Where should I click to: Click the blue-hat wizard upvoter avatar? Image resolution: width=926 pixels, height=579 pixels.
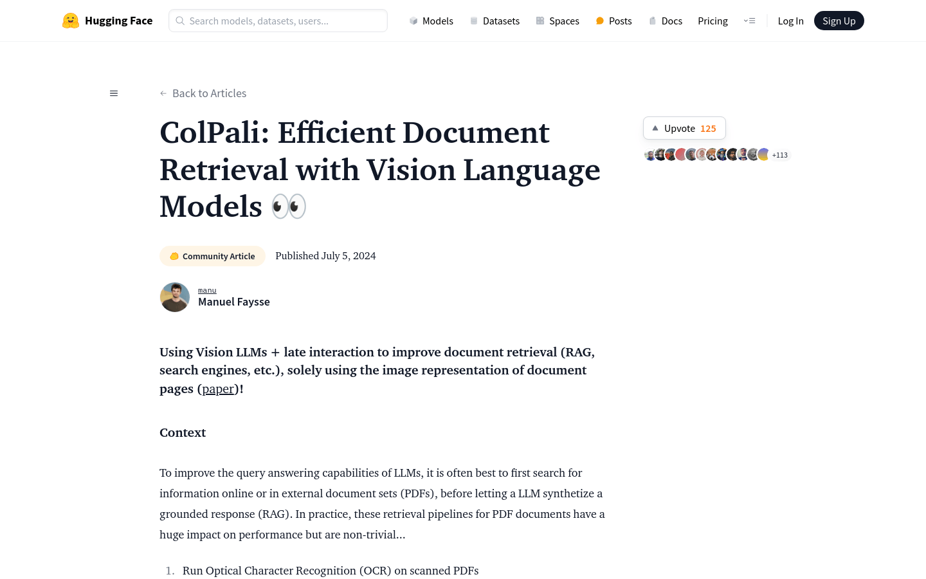click(x=722, y=154)
